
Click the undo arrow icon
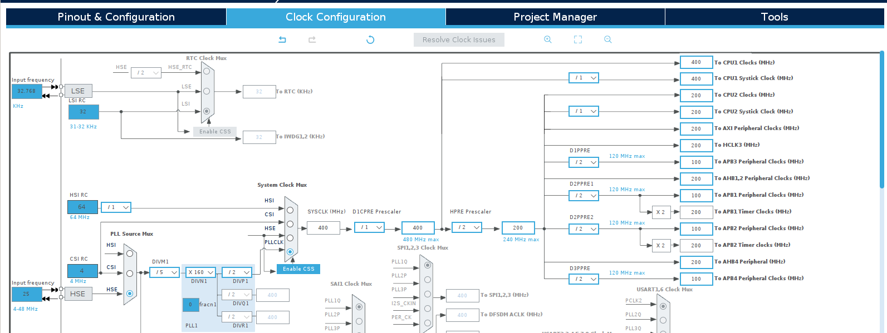tap(282, 39)
